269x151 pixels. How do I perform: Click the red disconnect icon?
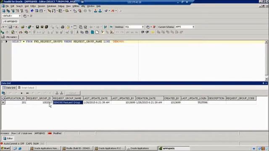[113, 11]
